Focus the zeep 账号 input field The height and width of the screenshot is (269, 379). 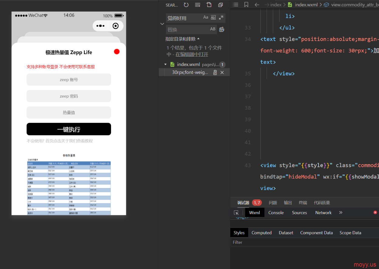click(x=69, y=80)
